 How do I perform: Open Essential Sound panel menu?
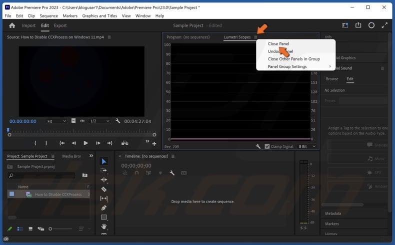coord(382,68)
